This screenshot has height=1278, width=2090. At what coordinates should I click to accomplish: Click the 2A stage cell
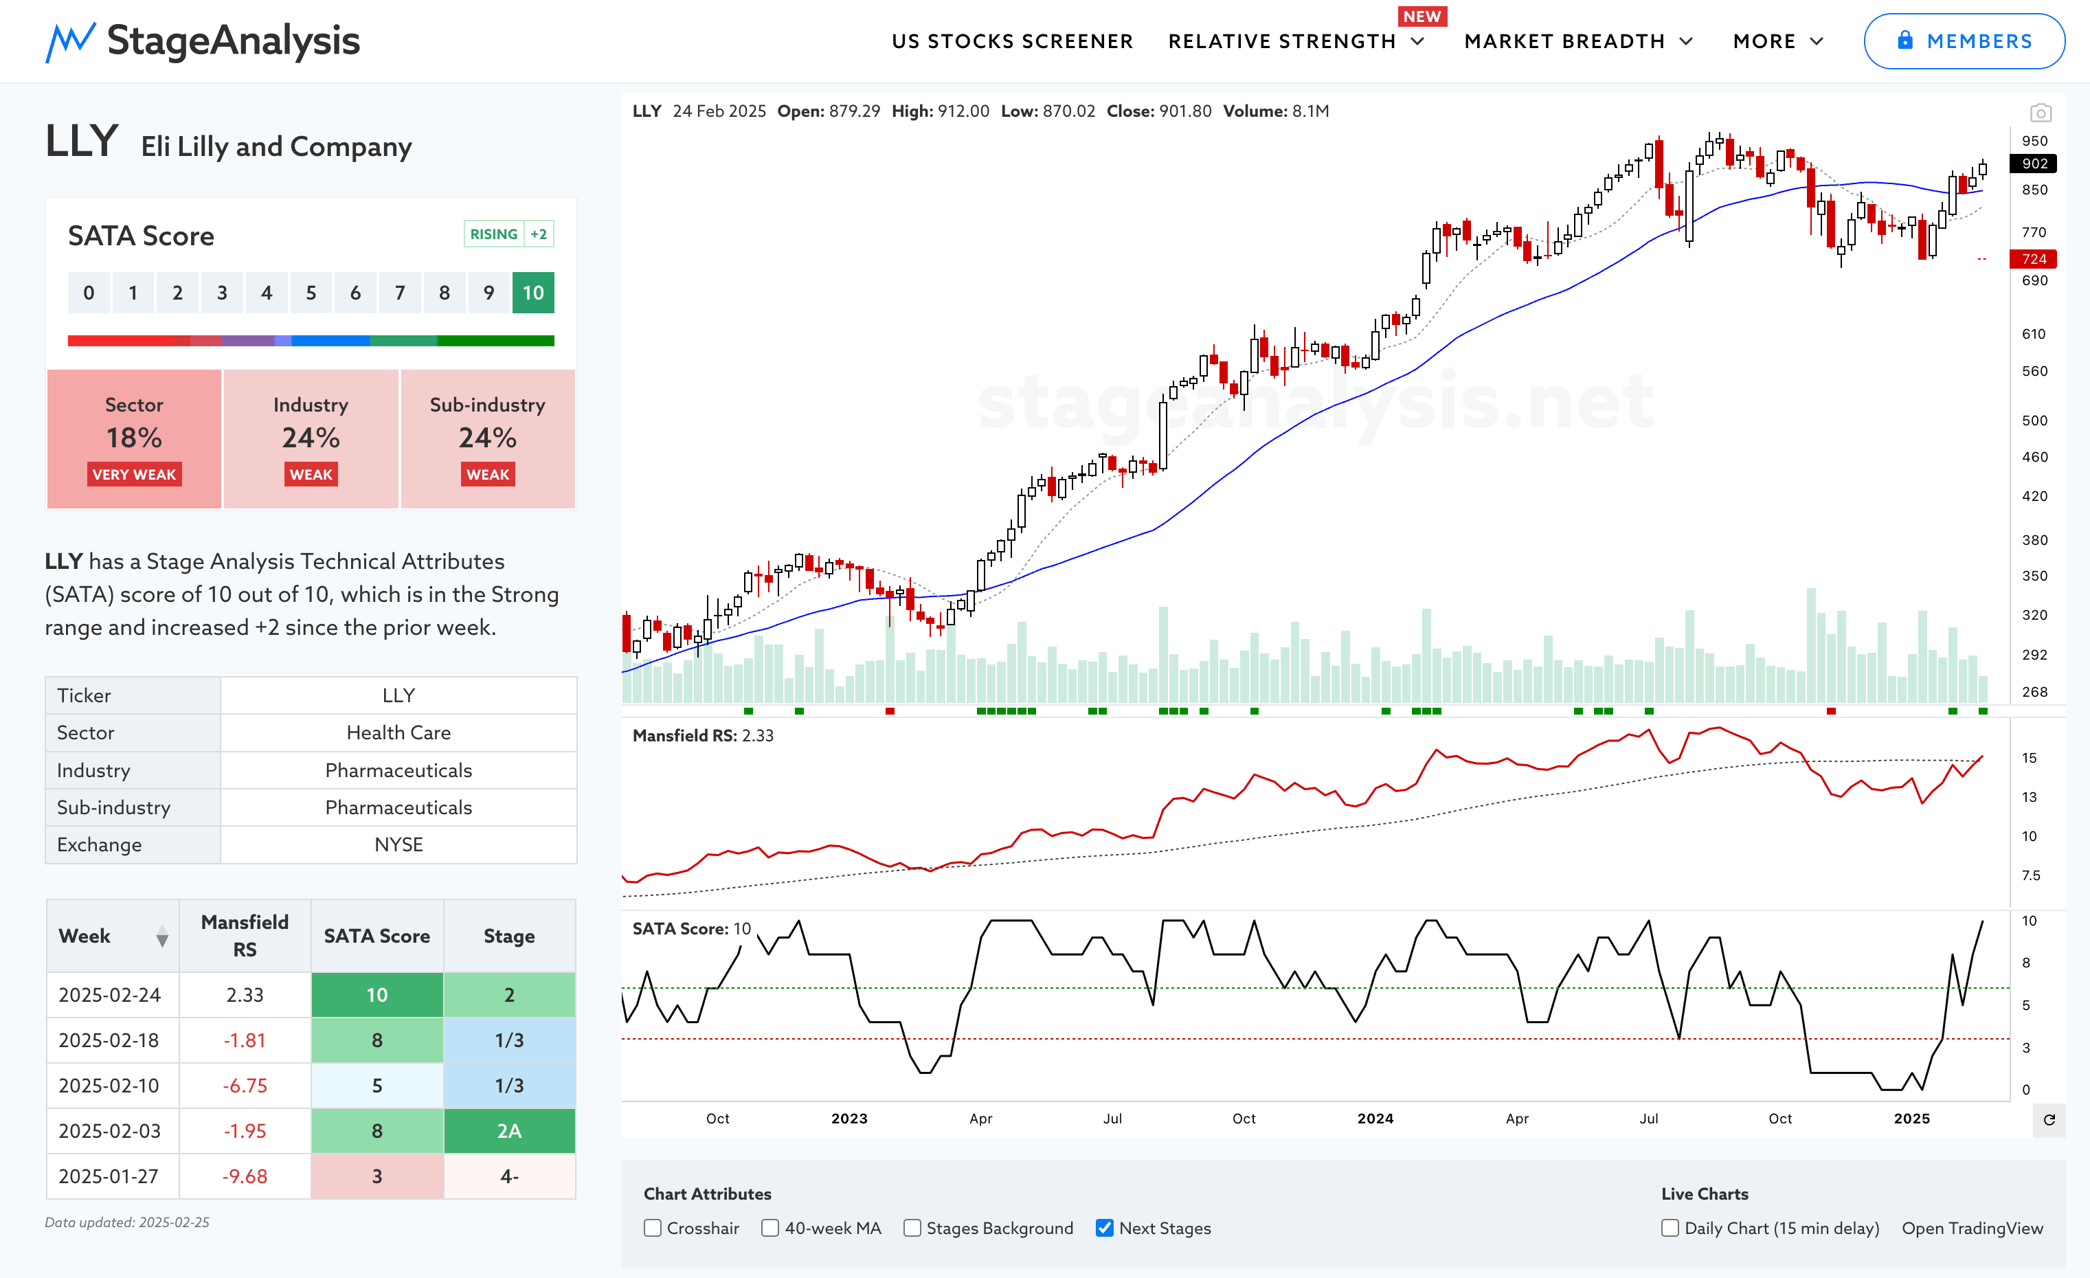coord(509,1131)
